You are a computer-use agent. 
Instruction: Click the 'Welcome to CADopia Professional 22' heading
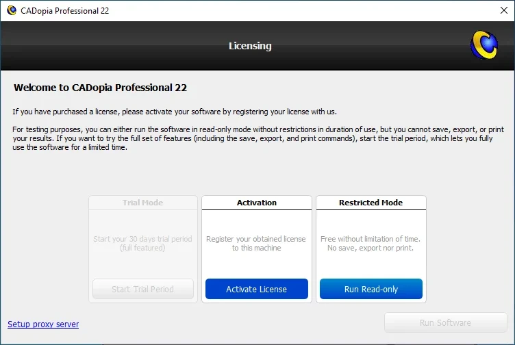(100, 88)
